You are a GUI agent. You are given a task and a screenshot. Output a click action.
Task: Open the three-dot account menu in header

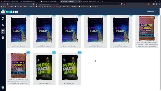pos(156,12)
